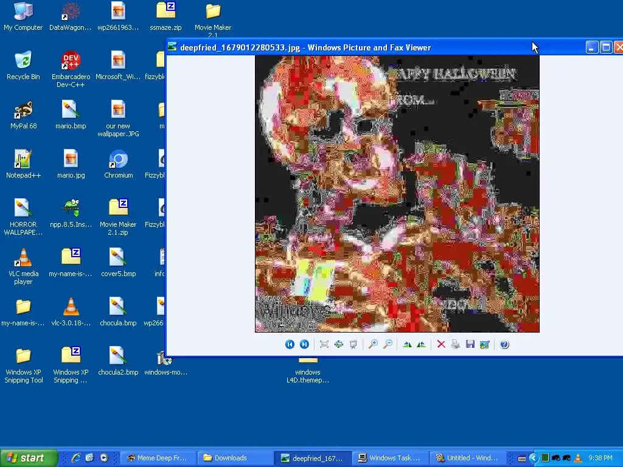Rotate the image counterclockwise
The width and height of the screenshot is (623, 467).
(x=421, y=344)
